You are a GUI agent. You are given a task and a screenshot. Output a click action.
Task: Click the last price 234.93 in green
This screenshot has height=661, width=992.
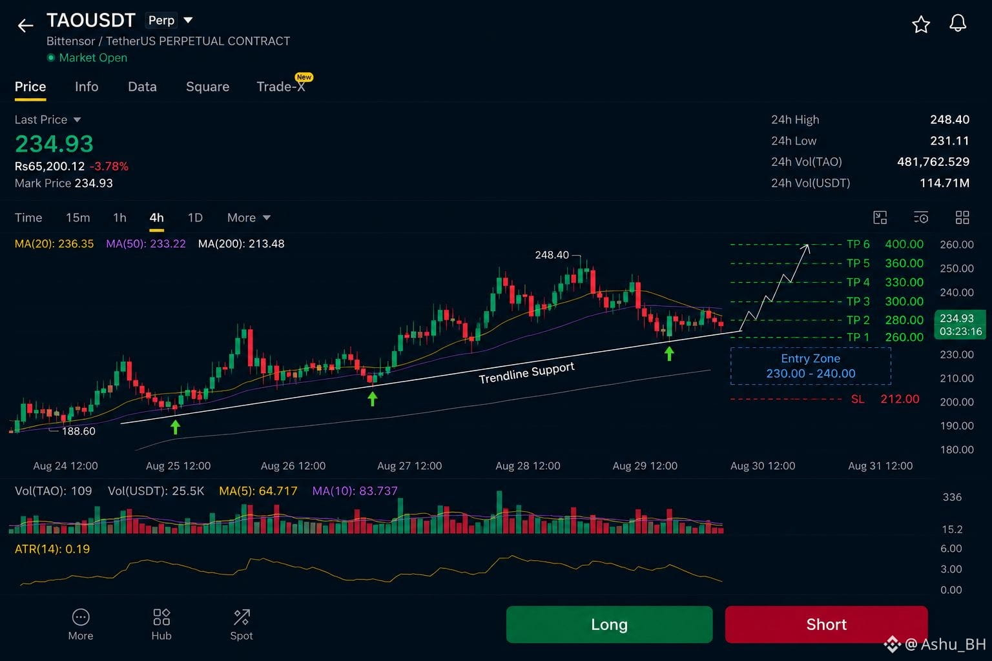click(54, 143)
